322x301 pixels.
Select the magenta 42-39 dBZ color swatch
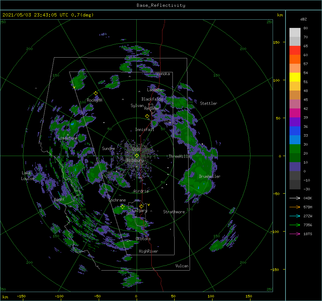pyautogui.click(x=295, y=113)
